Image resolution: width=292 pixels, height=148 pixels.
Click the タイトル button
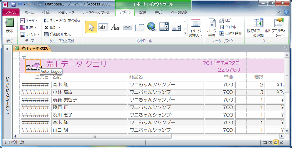[228, 27]
